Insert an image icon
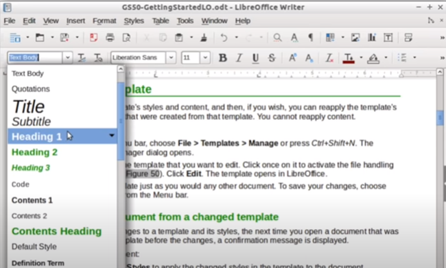Viewport: 446px width, 268px height. tap(355, 38)
